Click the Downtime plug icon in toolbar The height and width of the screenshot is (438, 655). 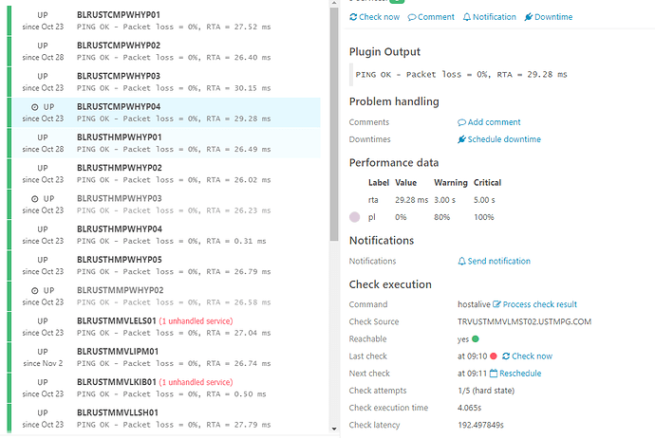529,17
